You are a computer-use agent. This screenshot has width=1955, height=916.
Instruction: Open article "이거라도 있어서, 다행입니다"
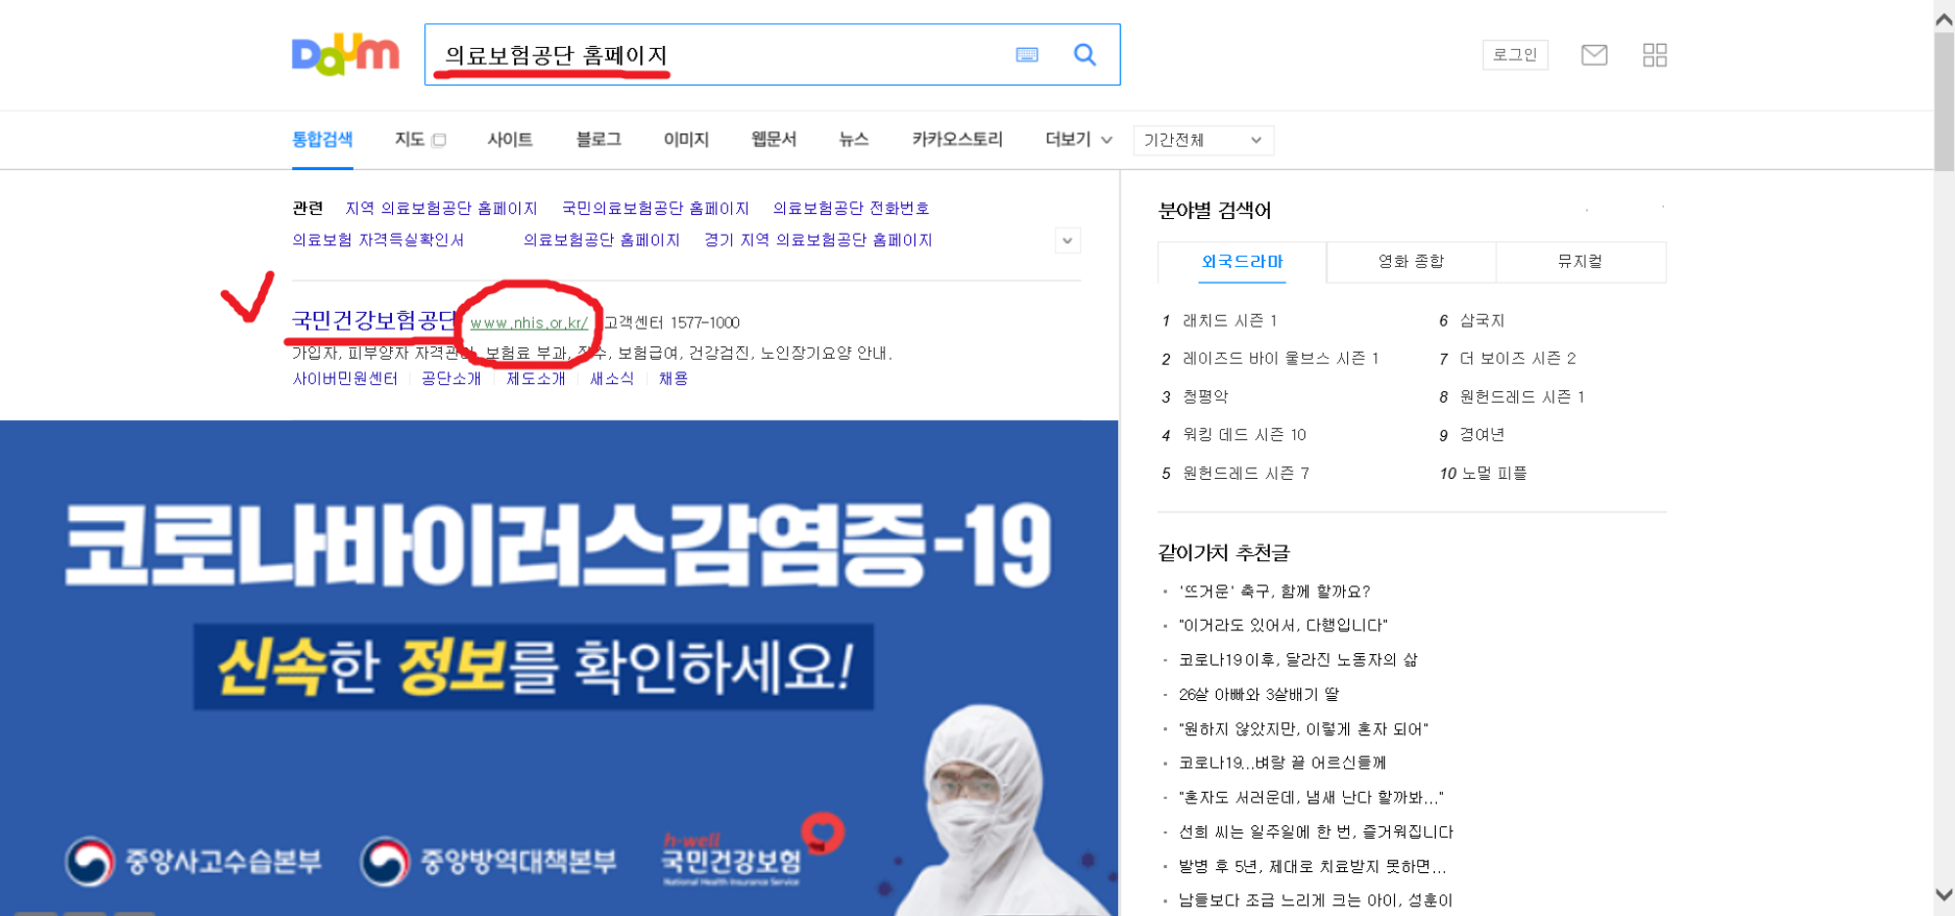click(x=1283, y=626)
